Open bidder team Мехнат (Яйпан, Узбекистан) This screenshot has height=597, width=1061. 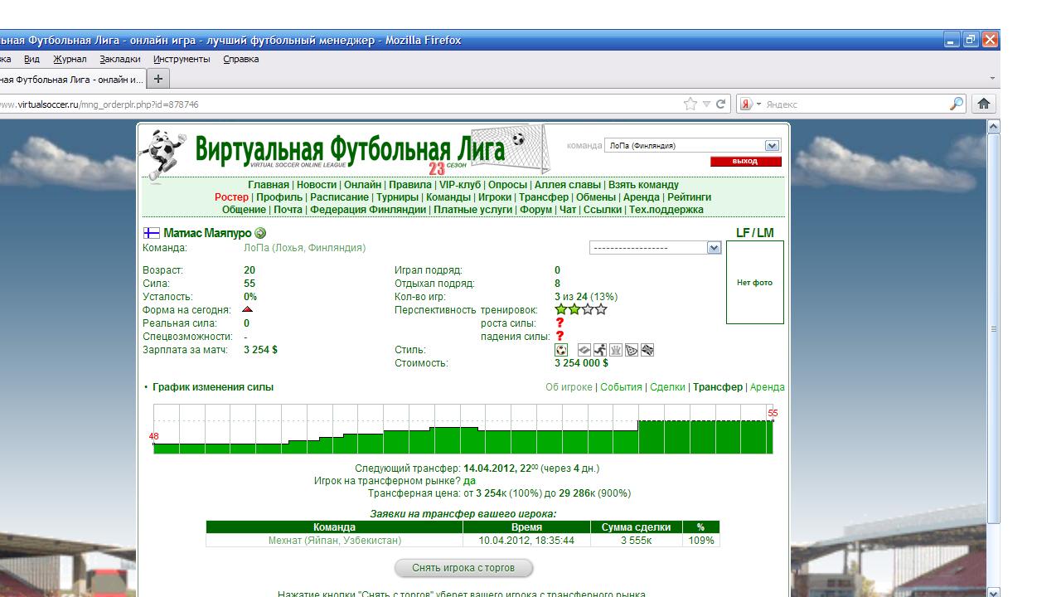334,541
